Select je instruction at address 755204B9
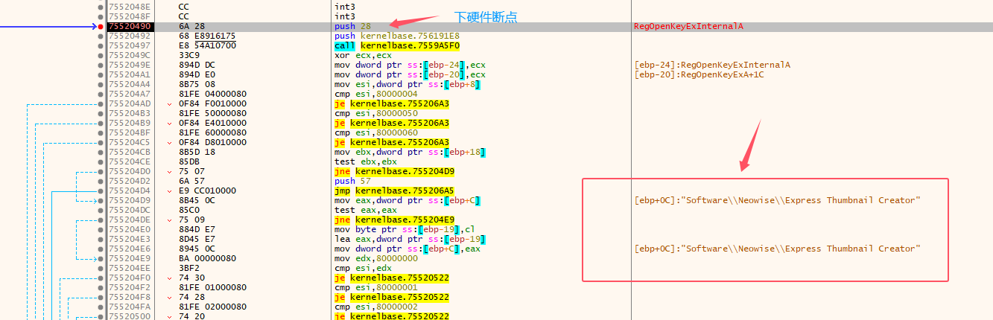The image size is (993, 320). [392, 124]
